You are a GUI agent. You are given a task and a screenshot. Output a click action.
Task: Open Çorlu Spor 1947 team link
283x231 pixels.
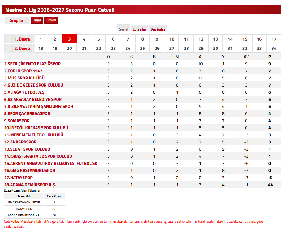pos(23,71)
